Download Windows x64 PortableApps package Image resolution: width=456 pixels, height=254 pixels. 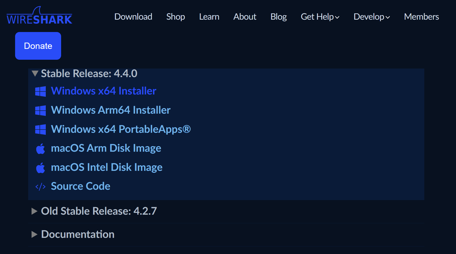(x=121, y=129)
